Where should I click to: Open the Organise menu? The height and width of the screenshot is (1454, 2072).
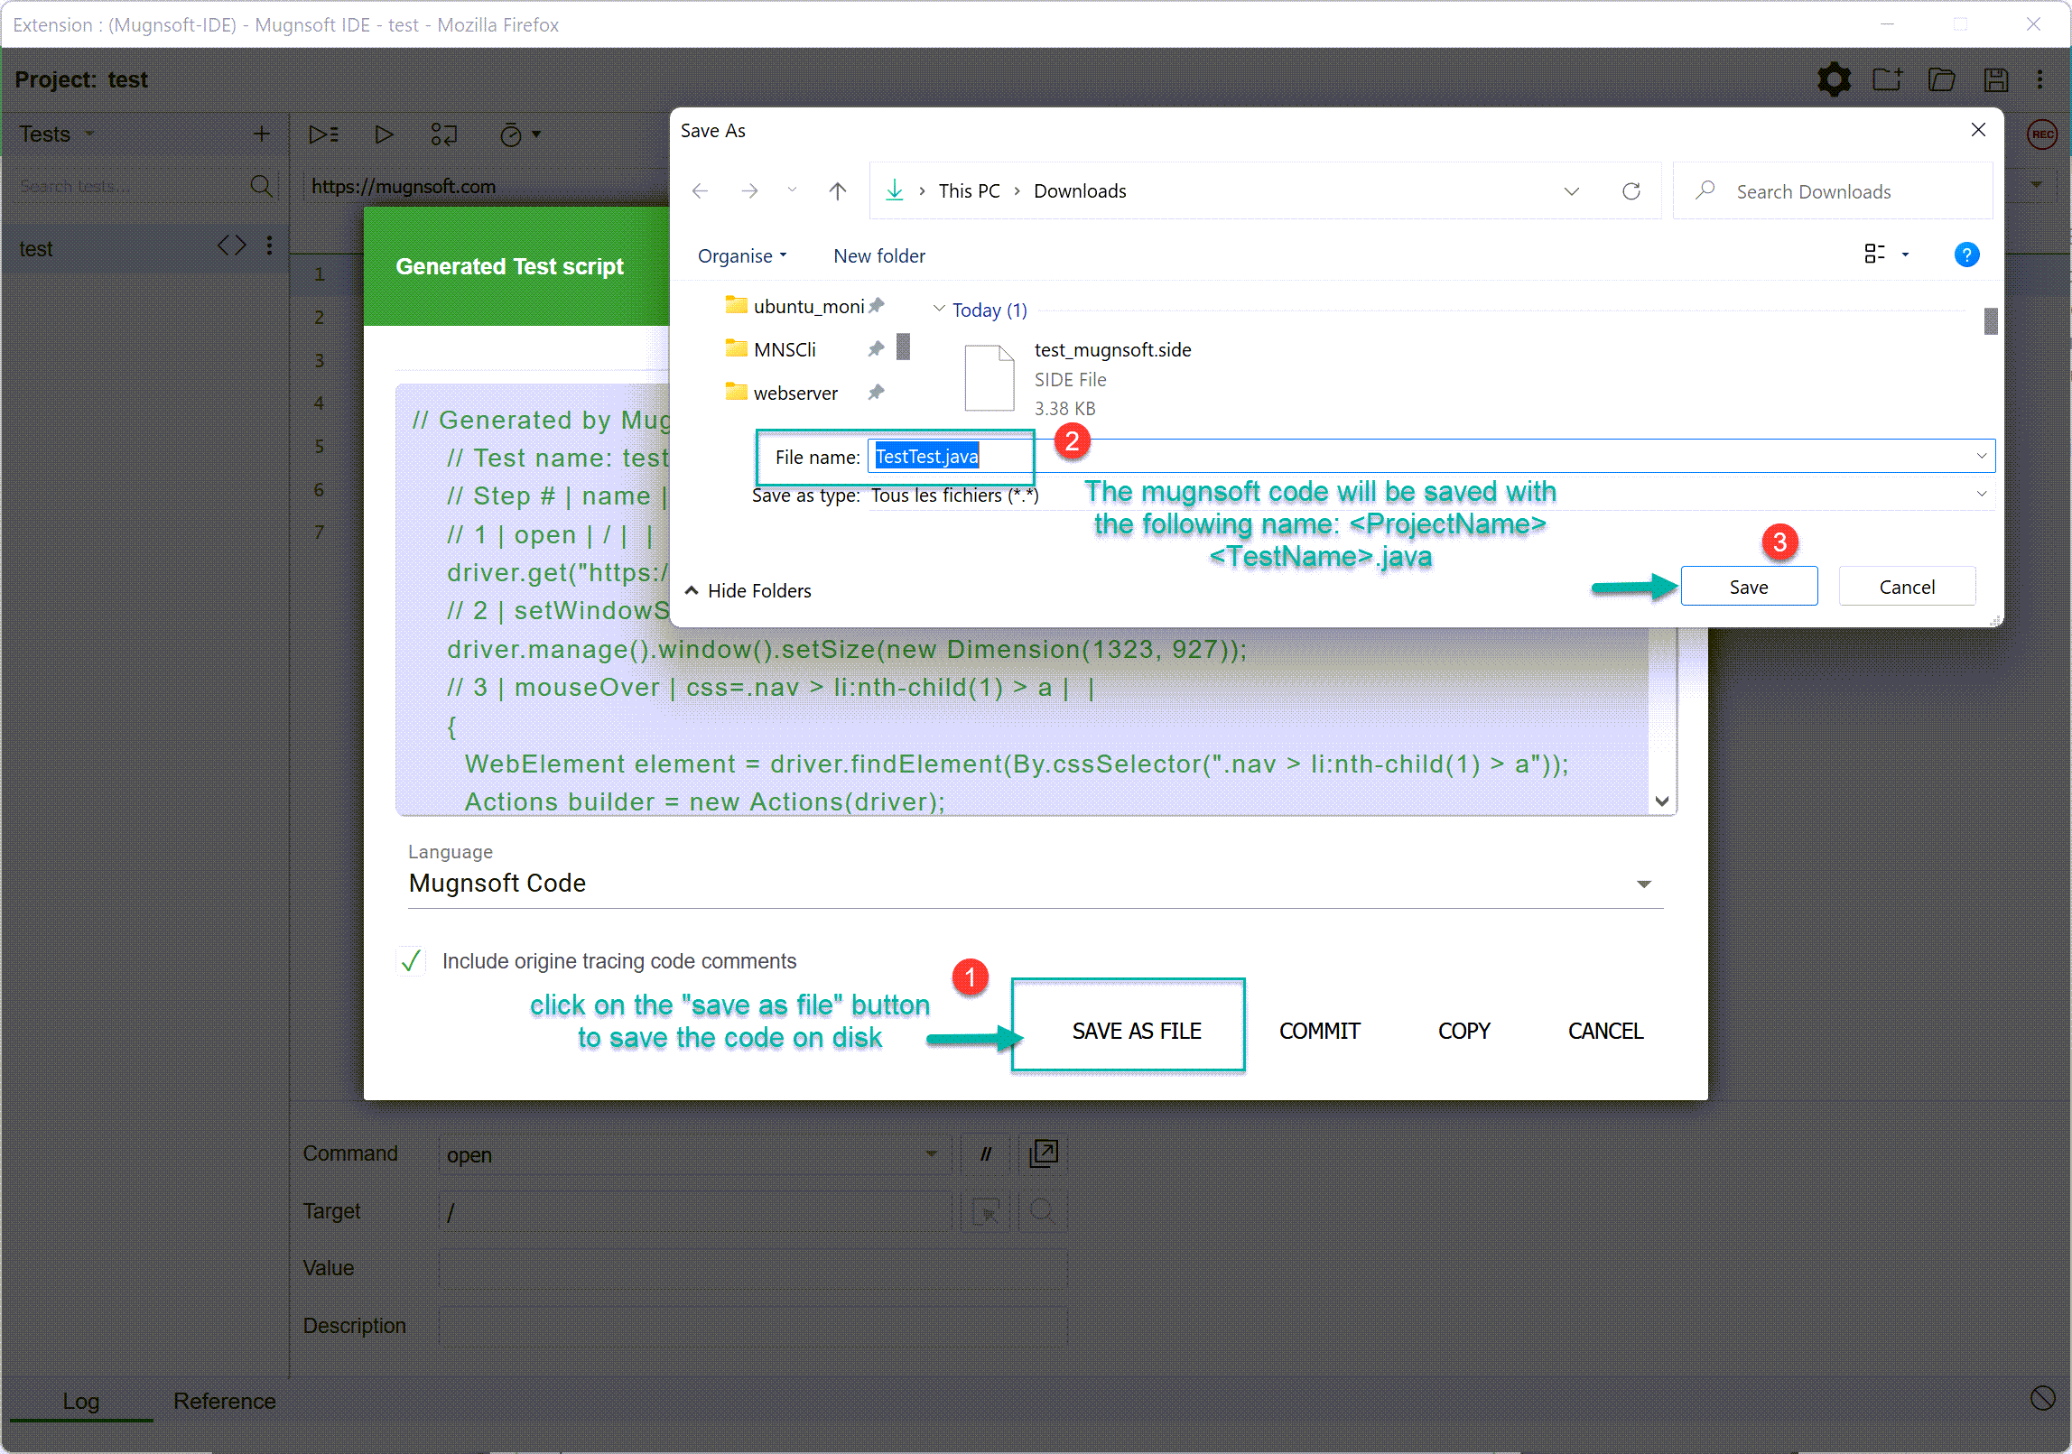click(x=742, y=255)
